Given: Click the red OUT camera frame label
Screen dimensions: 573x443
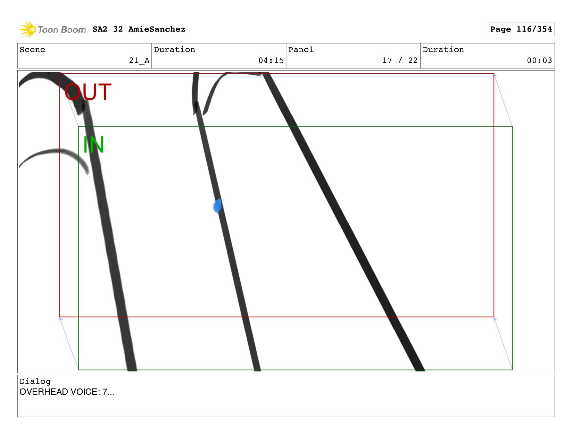Looking at the screenshot, I should (x=88, y=92).
